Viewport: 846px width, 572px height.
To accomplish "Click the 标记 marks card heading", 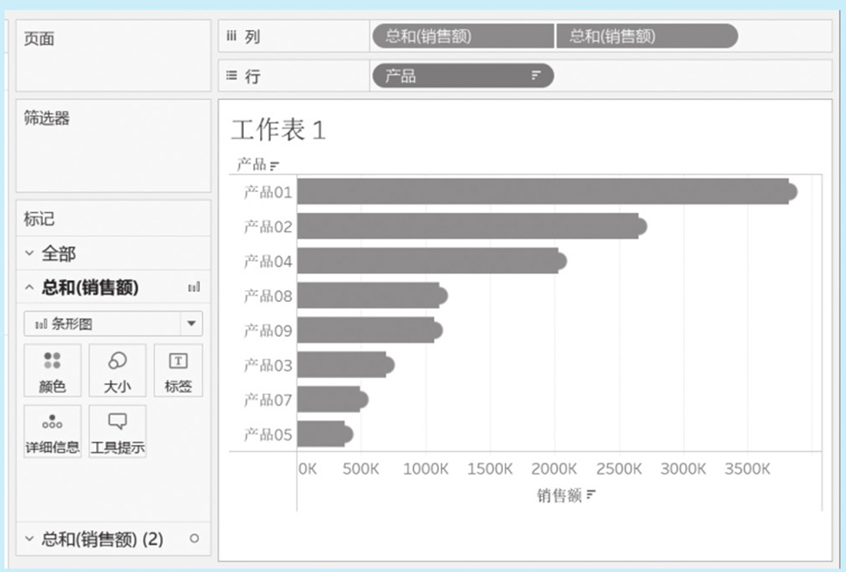I will pyautogui.click(x=39, y=219).
